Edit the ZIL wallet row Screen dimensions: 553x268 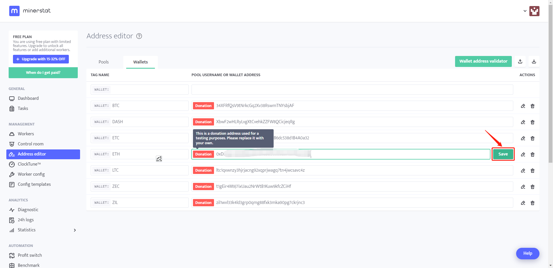(523, 203)
